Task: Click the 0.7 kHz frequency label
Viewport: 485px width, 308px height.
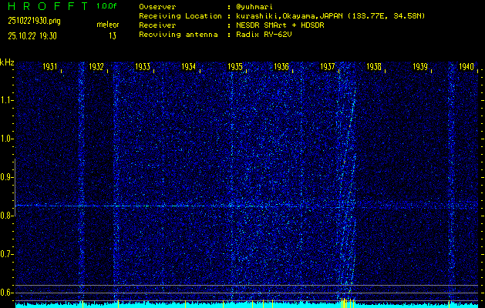Action: 5,254
